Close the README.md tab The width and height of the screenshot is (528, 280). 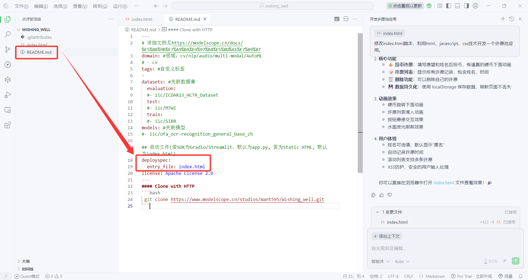tap(205, 19)
